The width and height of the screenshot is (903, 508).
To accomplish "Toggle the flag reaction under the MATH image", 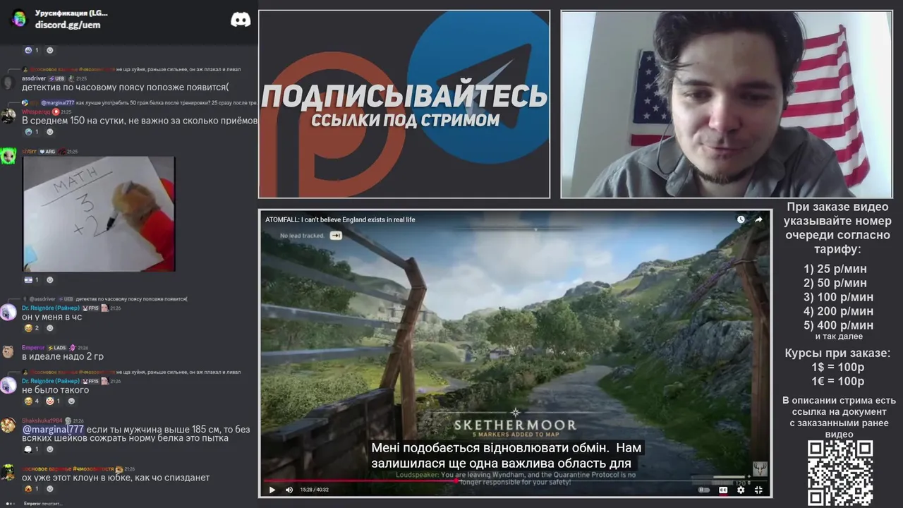I will coord(32,280).
